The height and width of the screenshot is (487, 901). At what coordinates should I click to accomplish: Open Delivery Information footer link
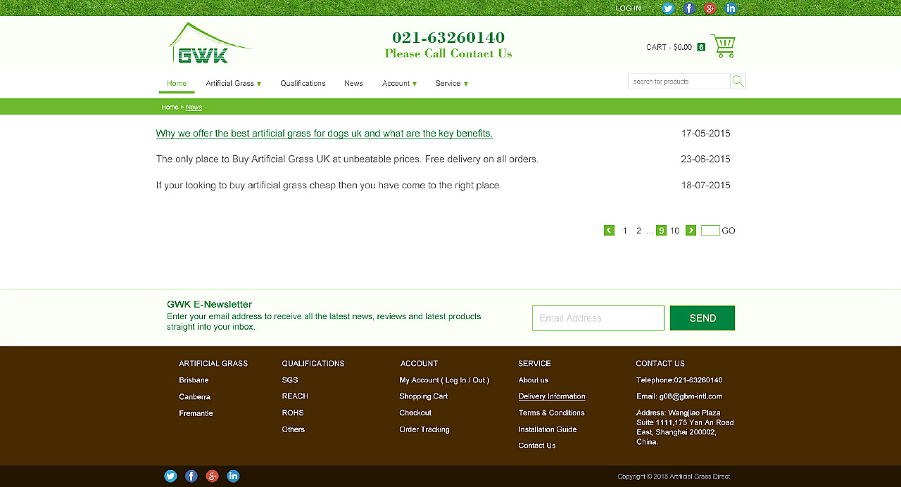click(551, 396)
